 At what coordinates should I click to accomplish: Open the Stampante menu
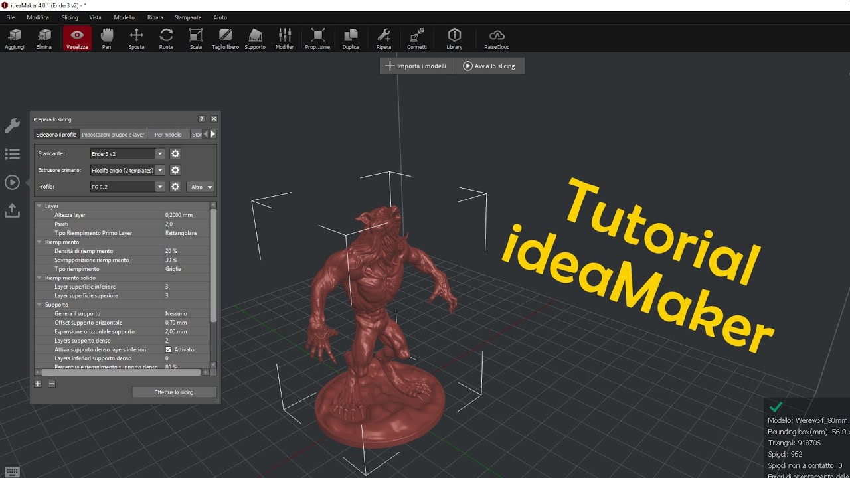tap(188, 17)
